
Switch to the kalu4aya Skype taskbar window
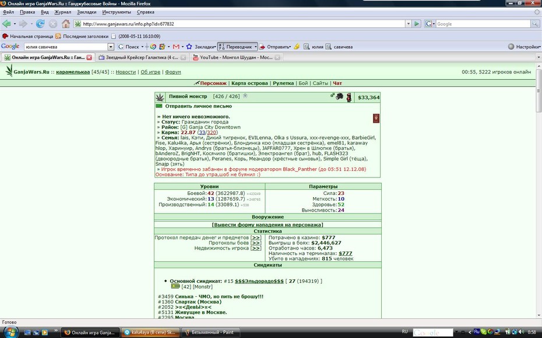pyautogui.click(x=150, y=333)
